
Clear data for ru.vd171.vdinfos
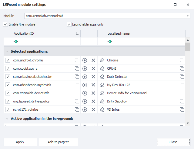tap(102, 109)
